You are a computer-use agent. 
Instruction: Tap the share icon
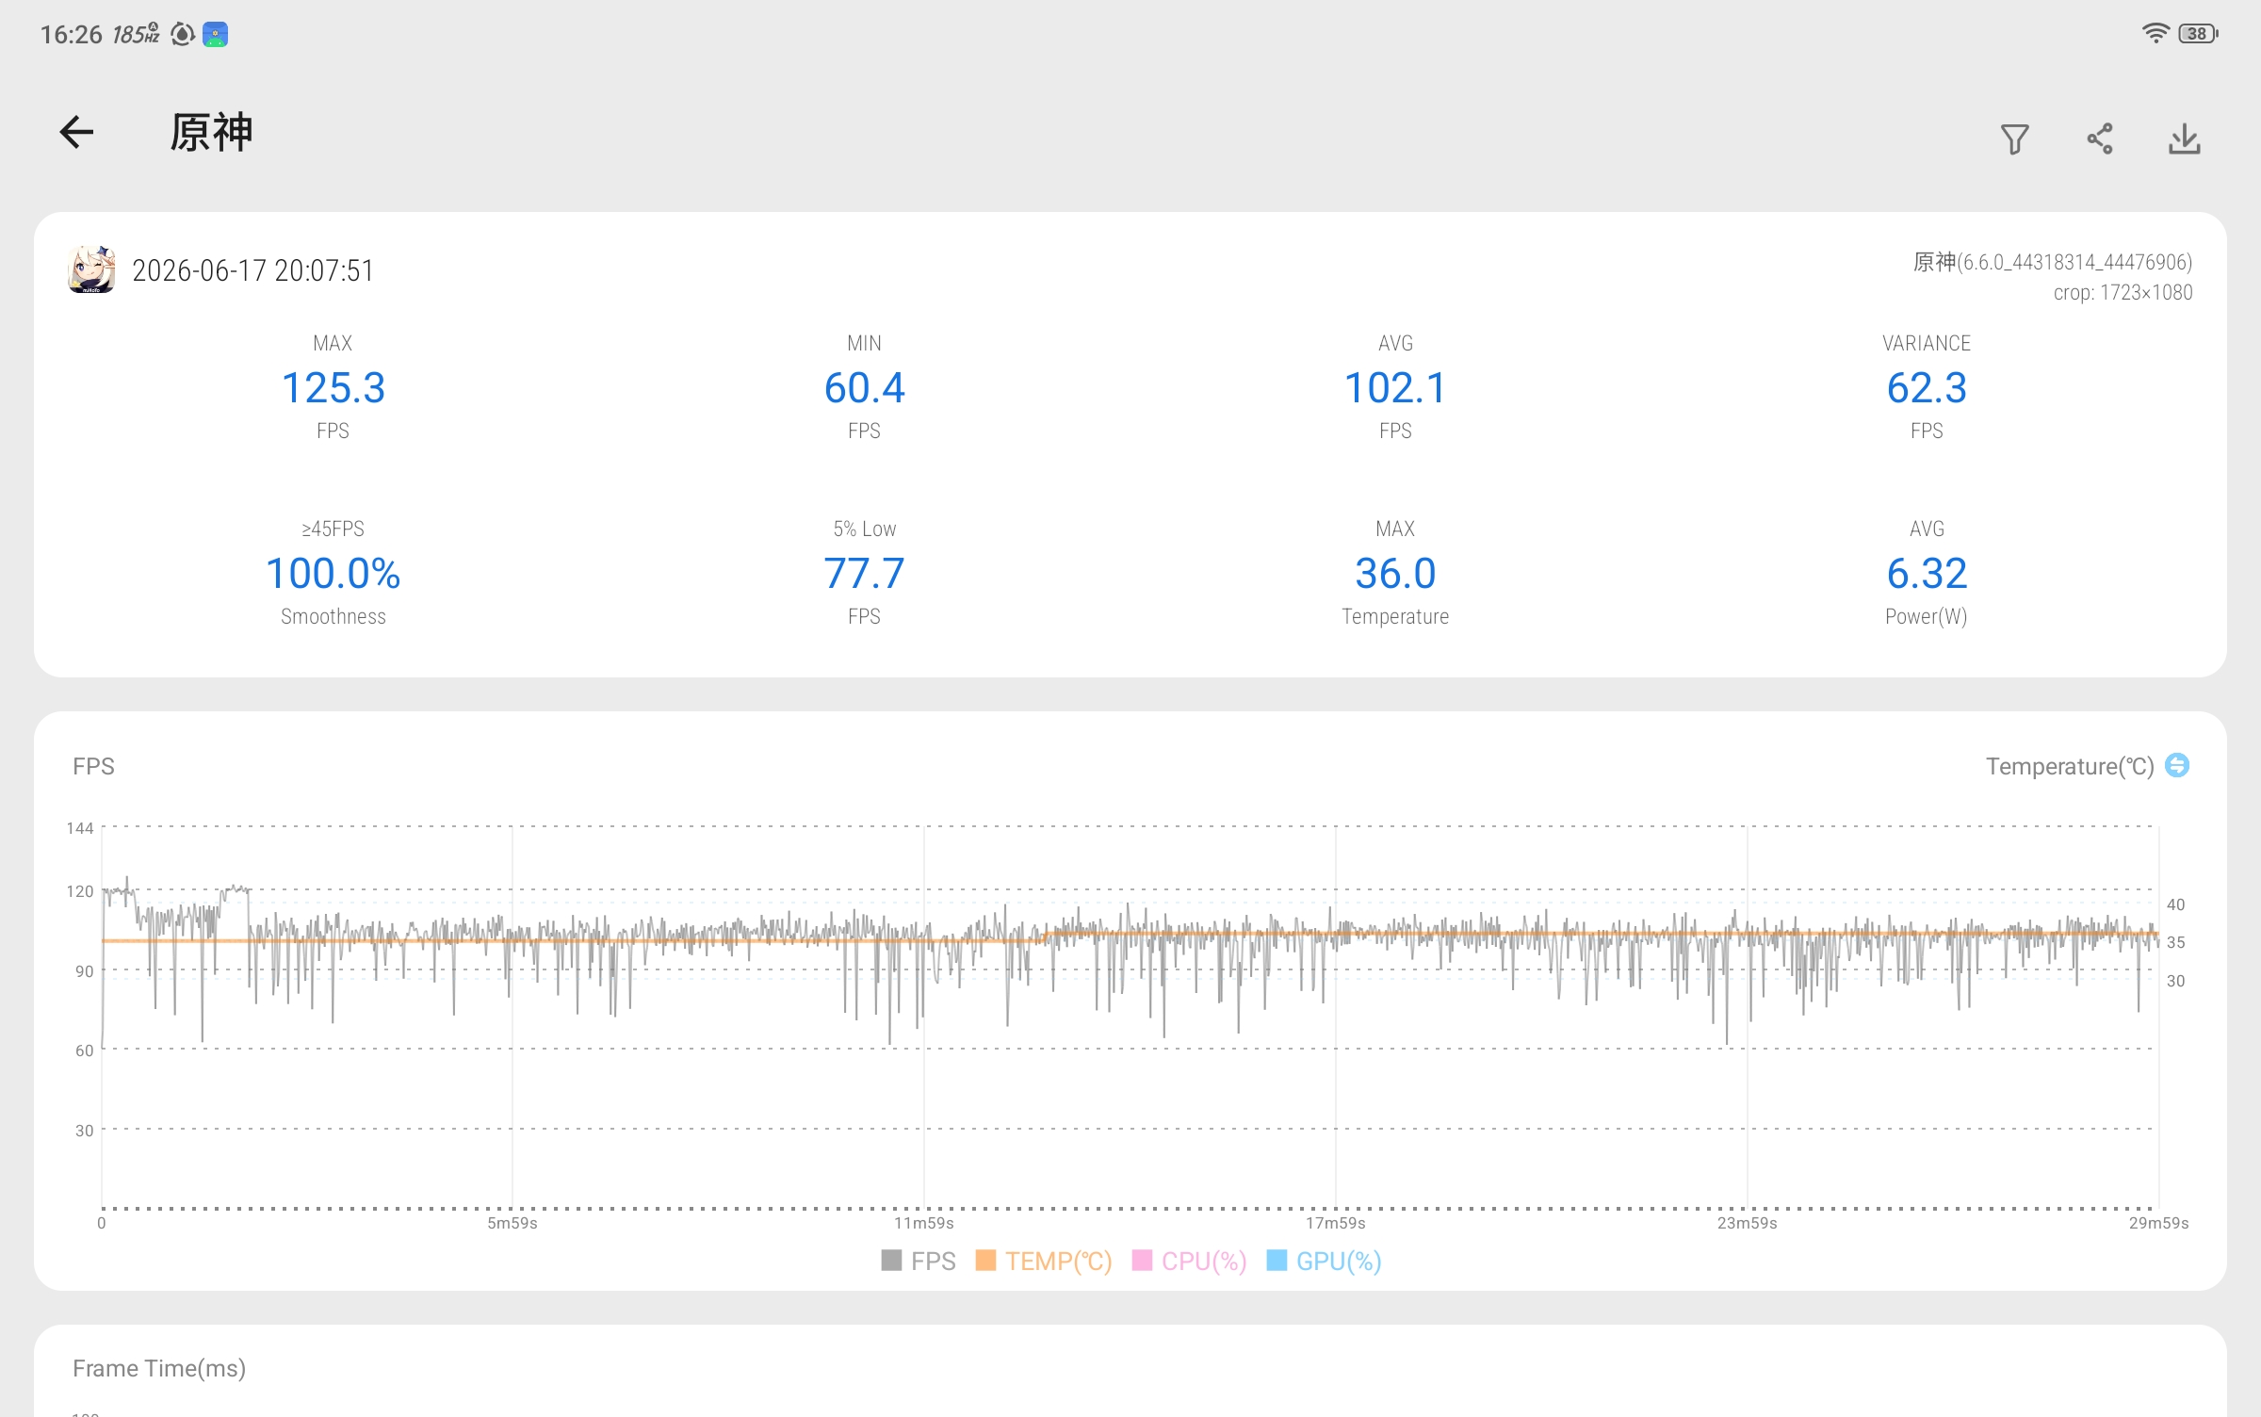point(2099,139)
